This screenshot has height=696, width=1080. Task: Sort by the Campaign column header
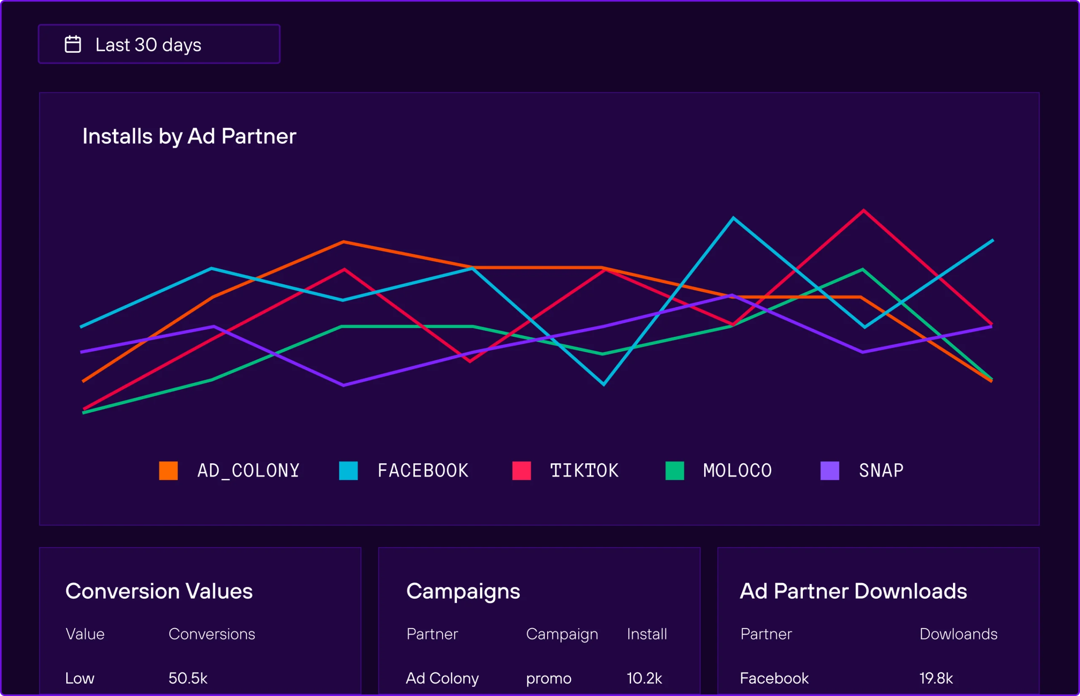(562, 634)
